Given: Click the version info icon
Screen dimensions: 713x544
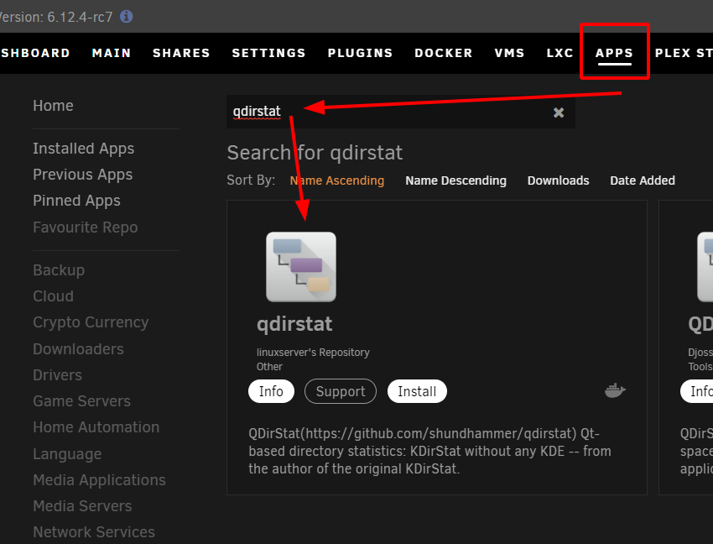Looking at the screenshot, I should 126,17.
